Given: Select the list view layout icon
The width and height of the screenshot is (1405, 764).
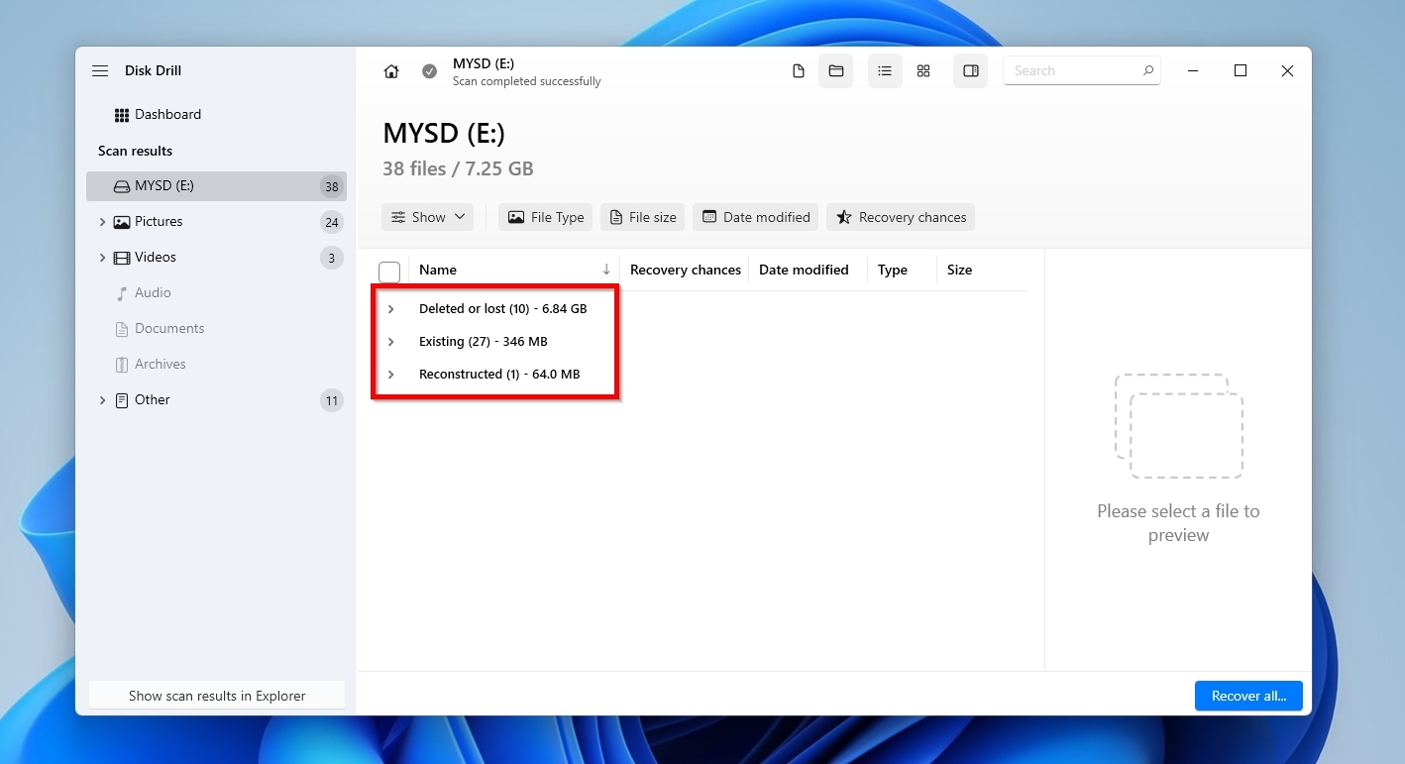Looking at the screenshot, I should 885,71.
